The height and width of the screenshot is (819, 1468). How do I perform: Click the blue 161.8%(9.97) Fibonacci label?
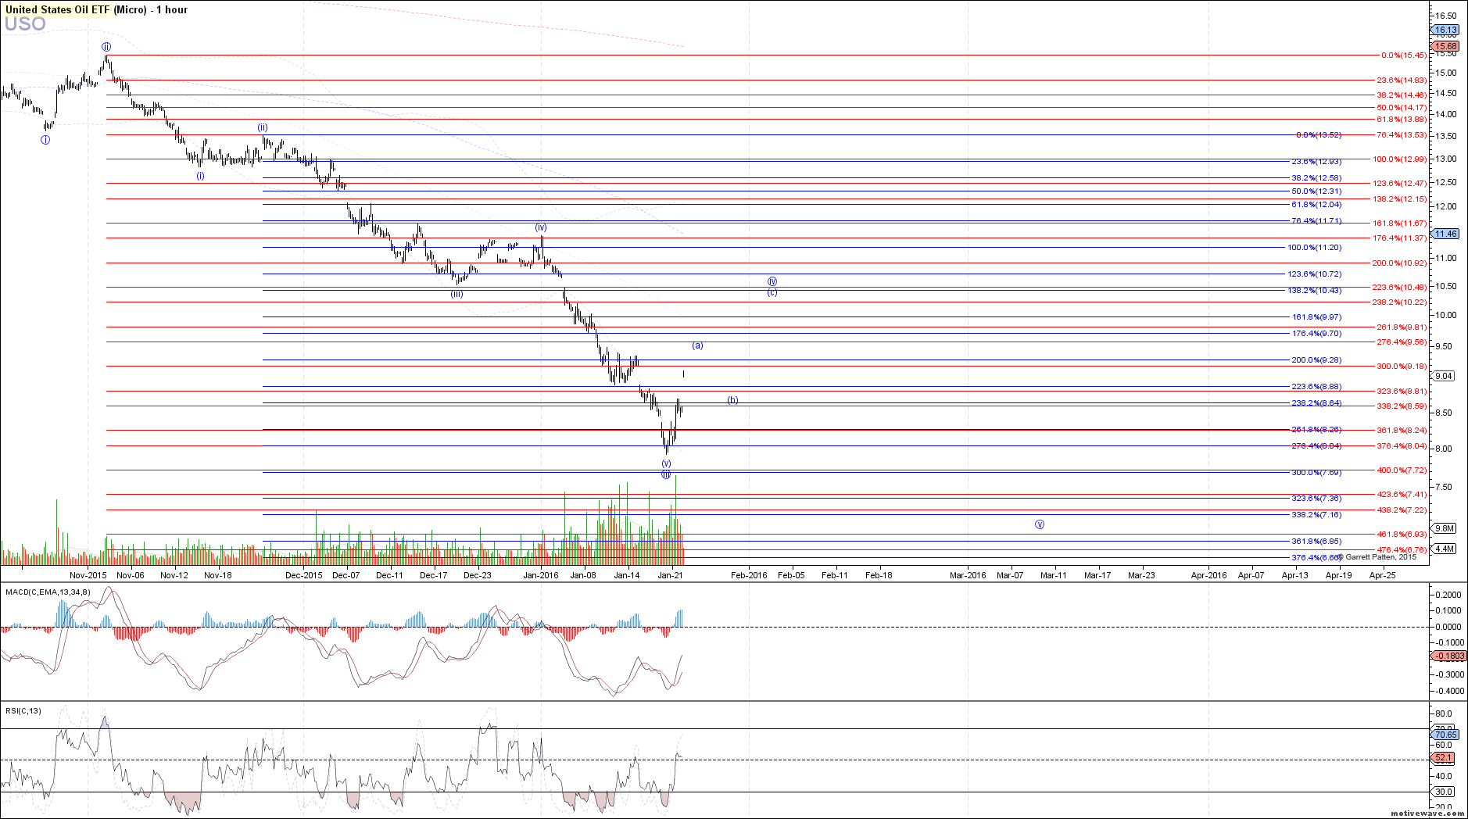coord(1316,317)
